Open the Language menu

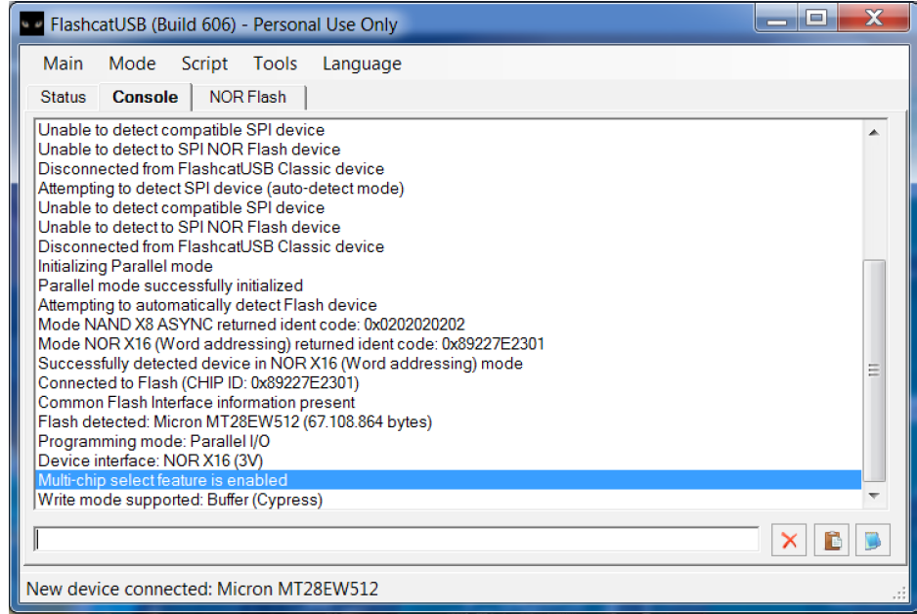pyautogui.click(x=362, y=64)
